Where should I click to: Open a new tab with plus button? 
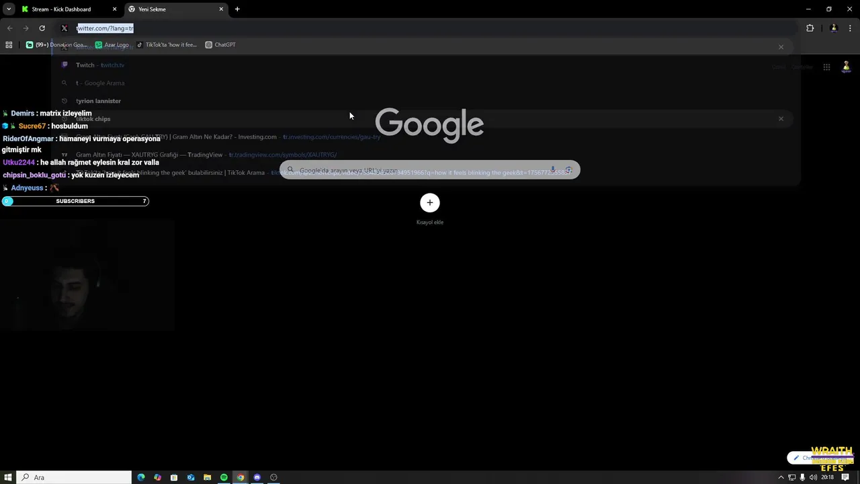coord(237,9)
